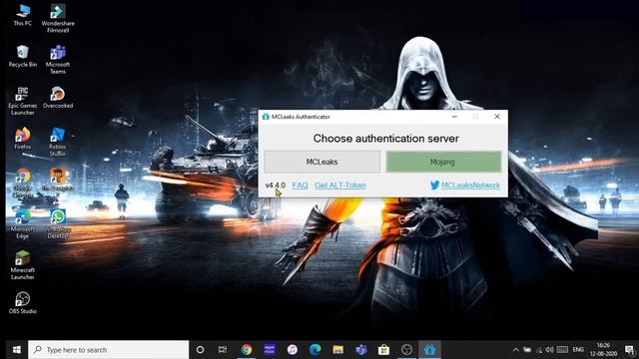Open Task View from the taskbar

(223, 350)
